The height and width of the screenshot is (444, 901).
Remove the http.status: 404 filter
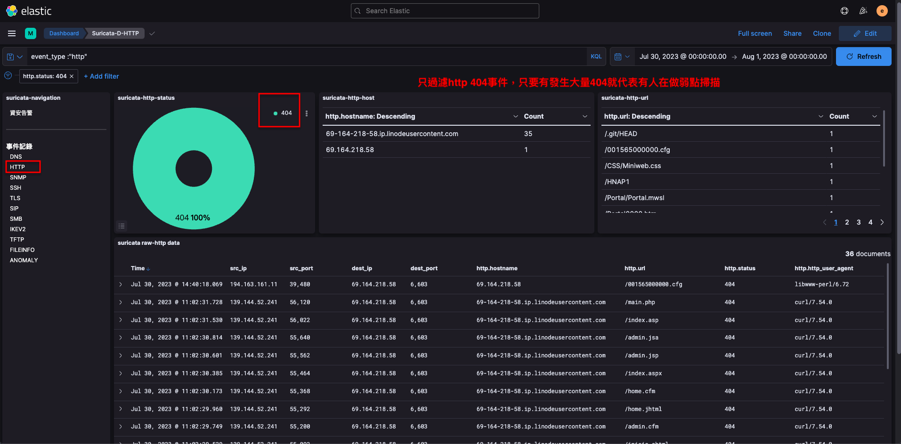point(72,76)
